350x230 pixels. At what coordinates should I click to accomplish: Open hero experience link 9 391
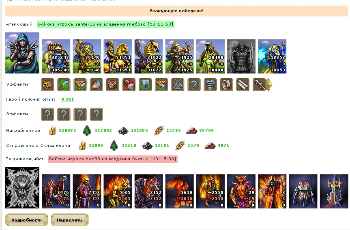67,99
